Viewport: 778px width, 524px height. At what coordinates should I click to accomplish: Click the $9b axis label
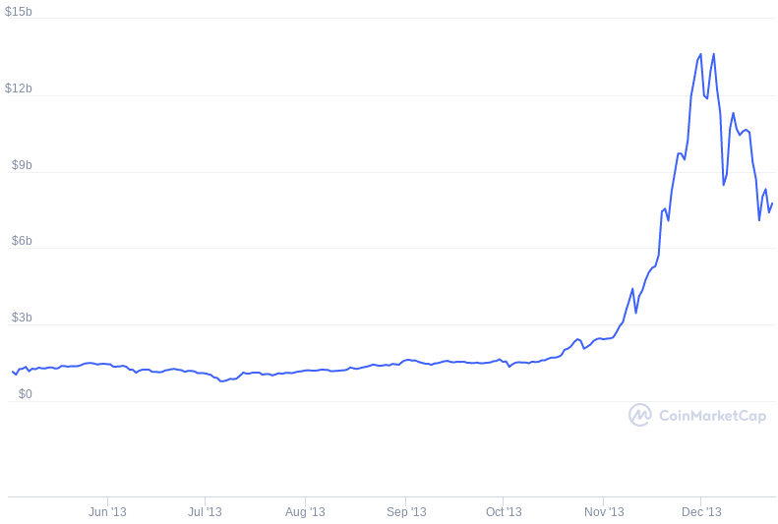point(22,165)
